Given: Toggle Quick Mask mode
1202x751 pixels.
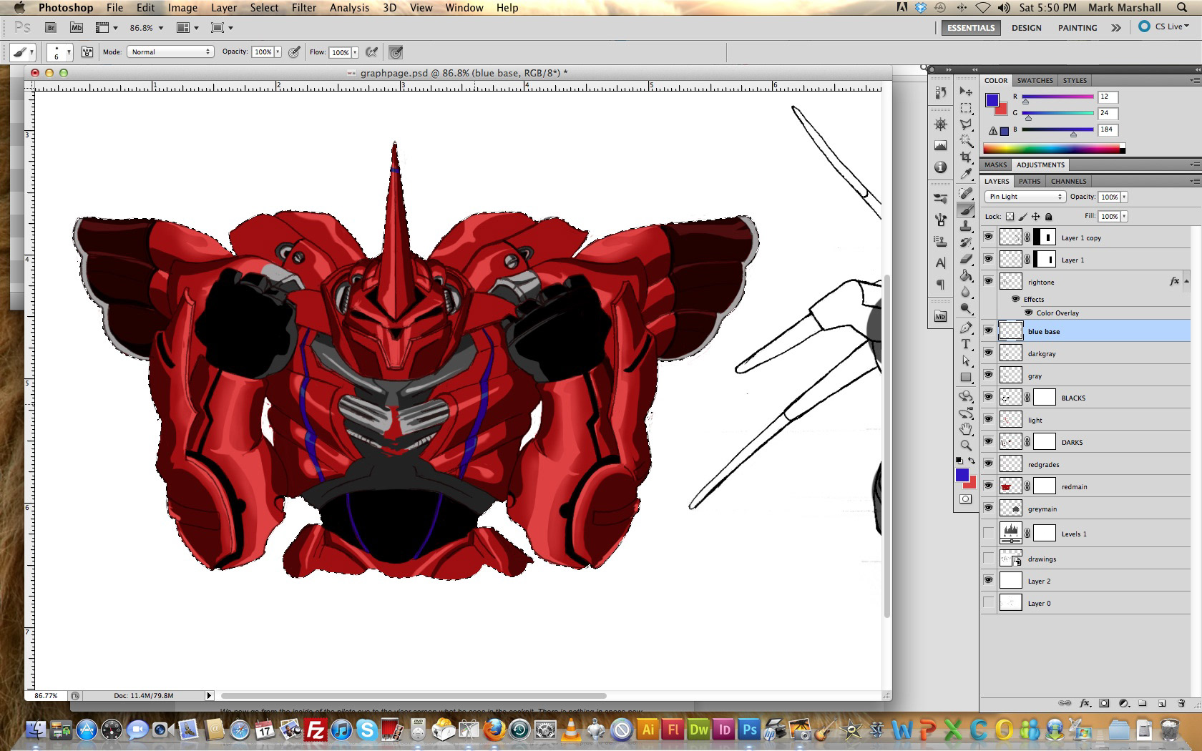Looking at the screenshot, I should 966,499.
